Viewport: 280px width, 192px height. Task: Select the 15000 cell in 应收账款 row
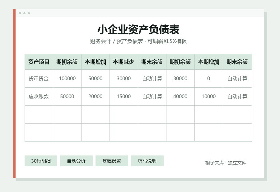point(124,96)
